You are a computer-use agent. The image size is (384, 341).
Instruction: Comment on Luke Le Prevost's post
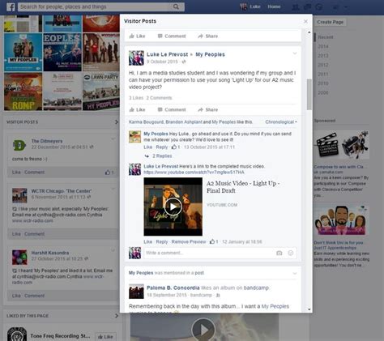(172, 109)
